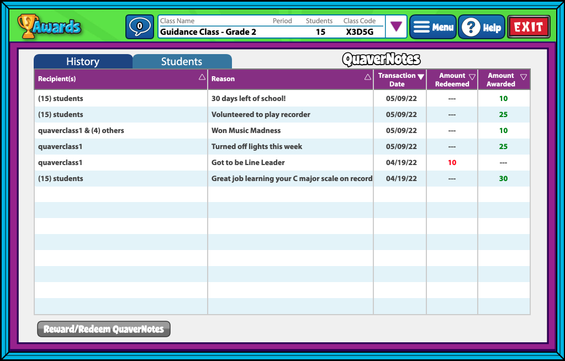Select 'Turned off lights this week' reason
565x361 pixels.
coord(257,147)
